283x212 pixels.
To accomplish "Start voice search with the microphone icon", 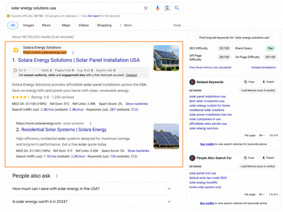I will click(x=158, y=8).
